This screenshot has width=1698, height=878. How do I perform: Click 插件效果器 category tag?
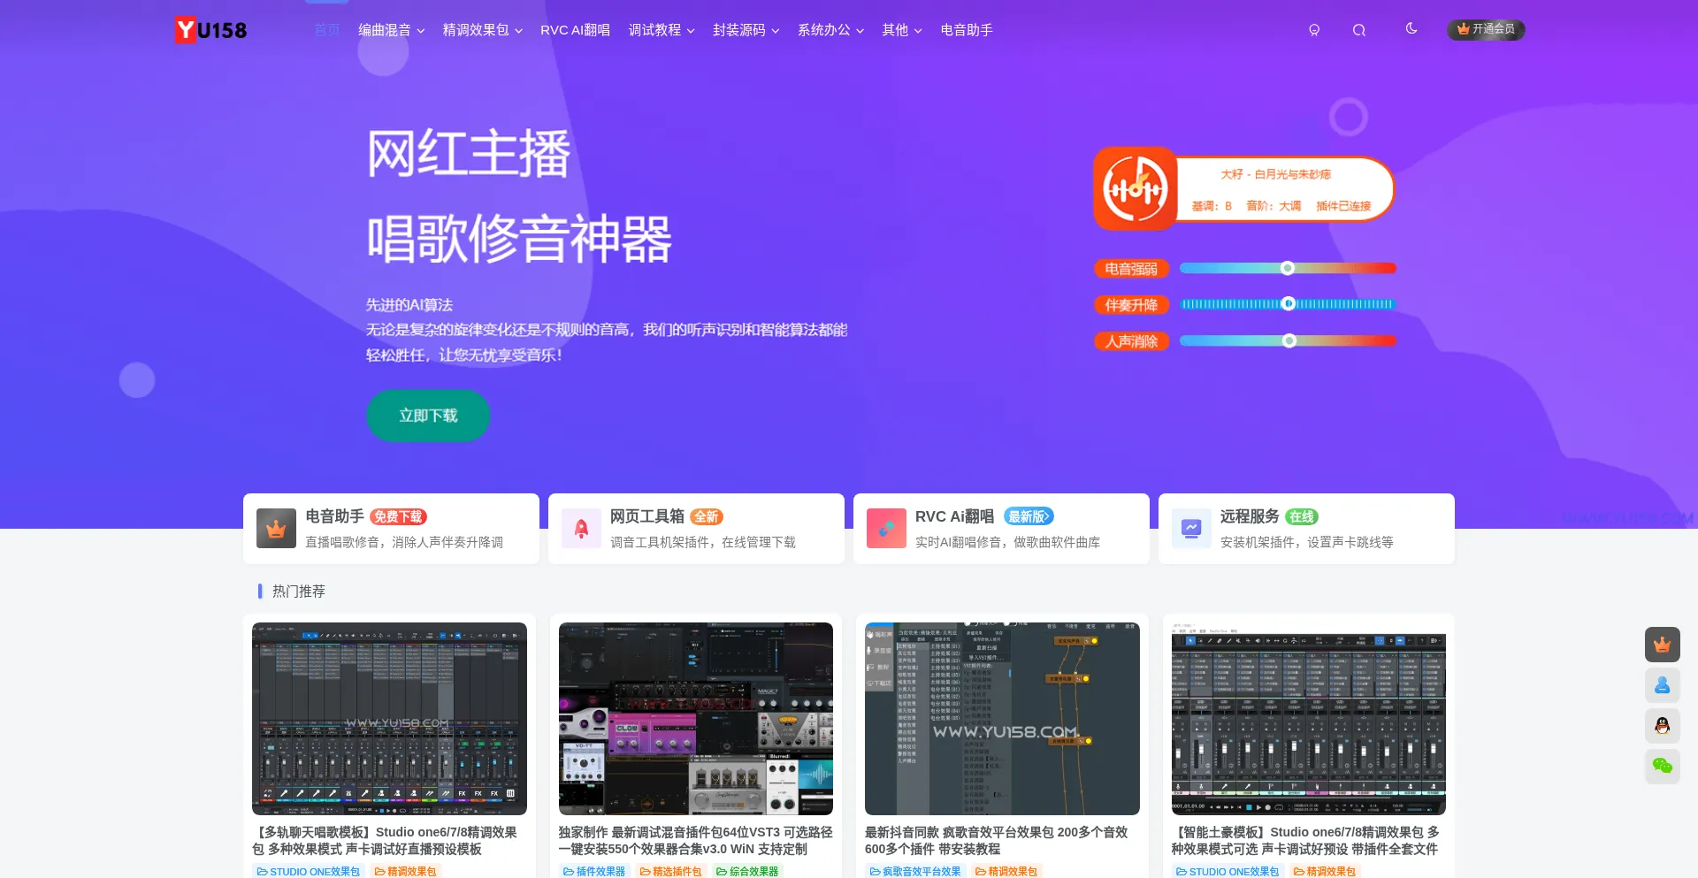tap(594, 871)
